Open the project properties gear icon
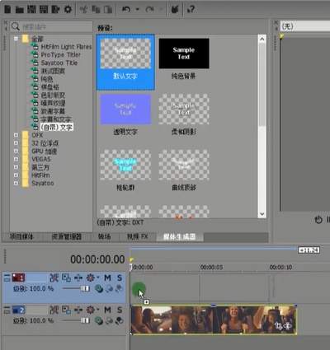The width and height of the screenshot is (330, 350). tap(68, 10)
